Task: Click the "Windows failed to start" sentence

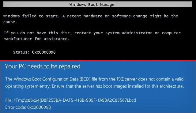Action: pyautogui.click(x=31, y=16)
